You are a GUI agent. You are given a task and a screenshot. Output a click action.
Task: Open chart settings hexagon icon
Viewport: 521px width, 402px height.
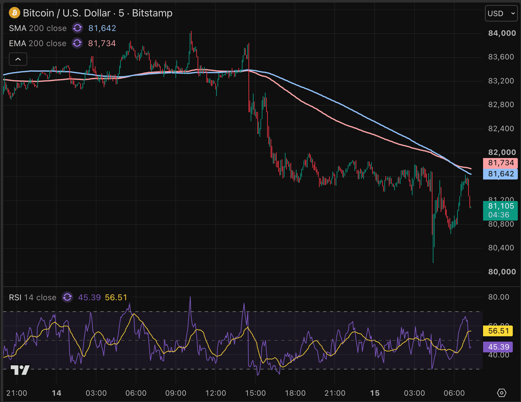pyautogui.click(x=502, y=393)
